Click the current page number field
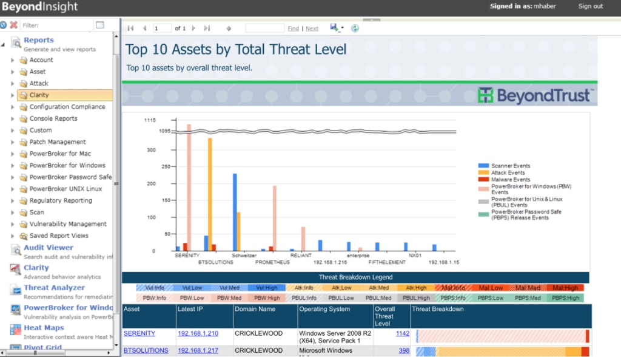Image resolution: width=621 pixels, height=357 pixels. tap(163, 28)
